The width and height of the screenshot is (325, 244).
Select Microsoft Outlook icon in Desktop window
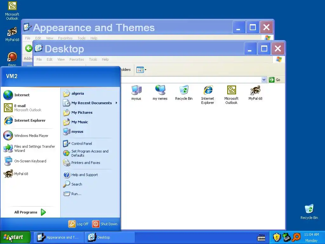point(231,95)
